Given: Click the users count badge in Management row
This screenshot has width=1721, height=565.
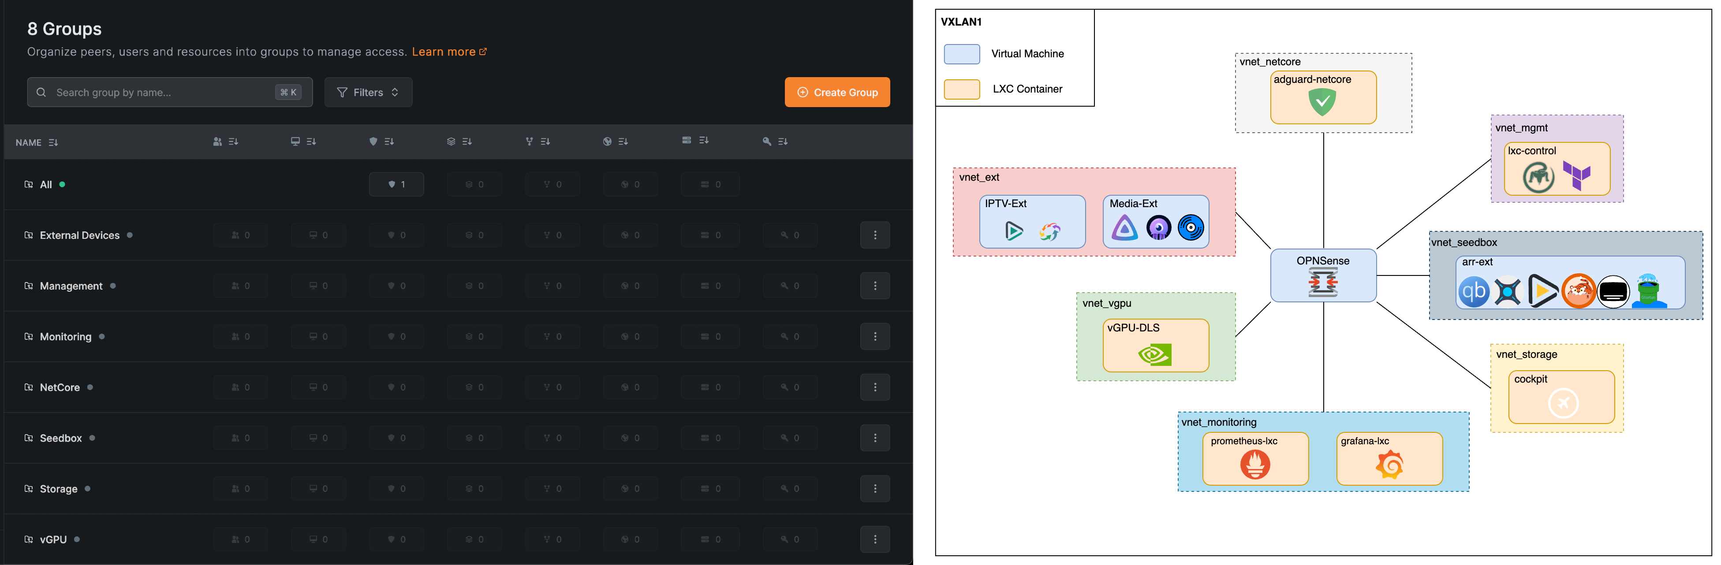Looking at the screenshot, I should 240,286.
